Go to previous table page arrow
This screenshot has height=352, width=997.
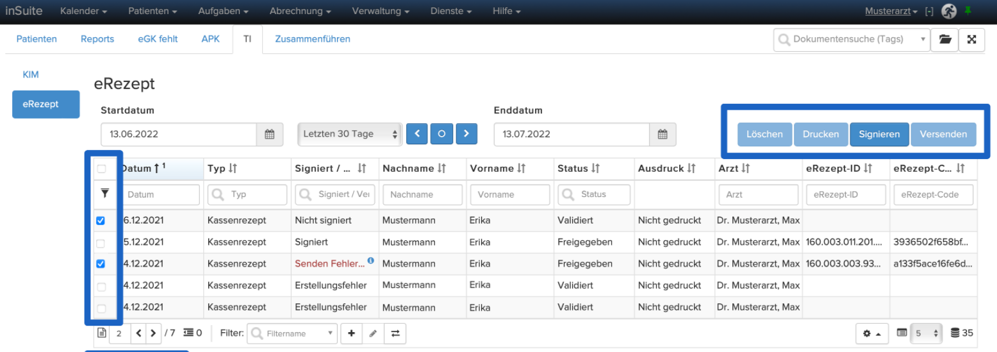coord(138,333)
